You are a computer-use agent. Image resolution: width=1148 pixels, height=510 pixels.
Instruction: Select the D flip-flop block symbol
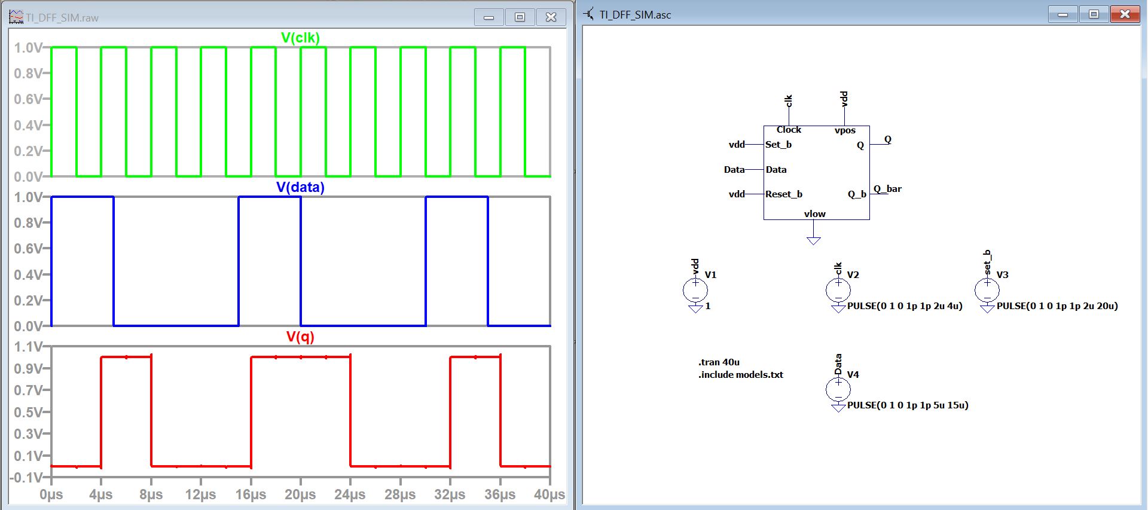pos(816,173)
